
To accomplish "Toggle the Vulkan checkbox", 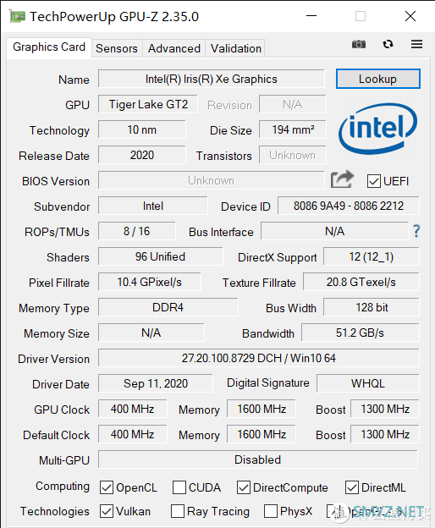I will [x=107, y=511].
